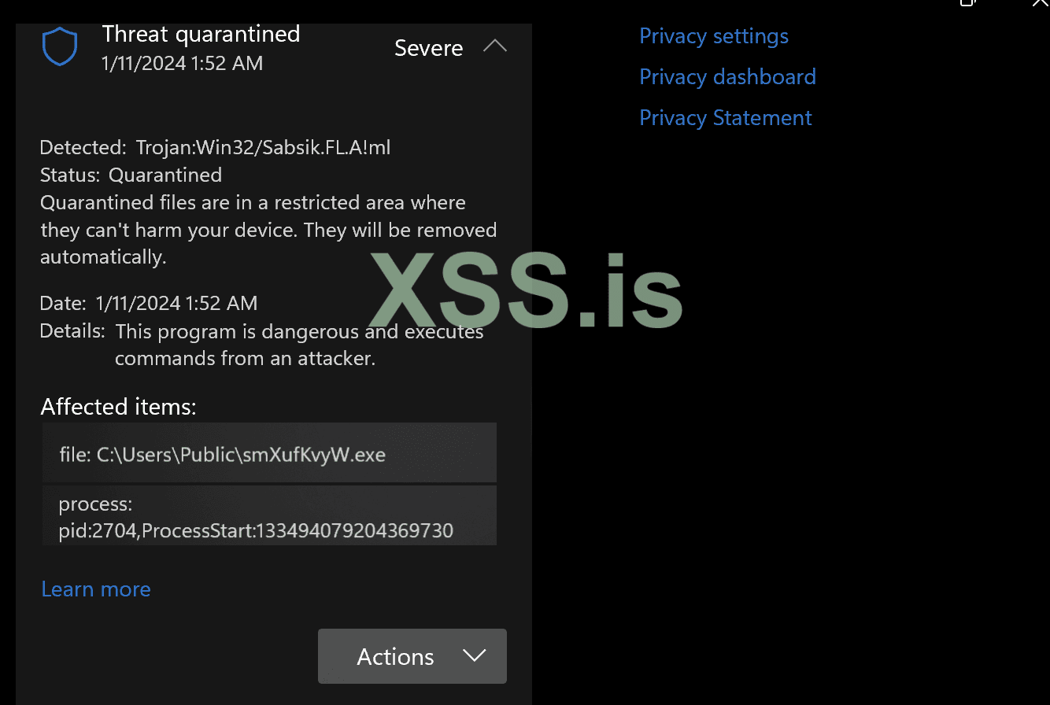Open the Privacy settings link
1050x705 pixels.
click(713, 36)
